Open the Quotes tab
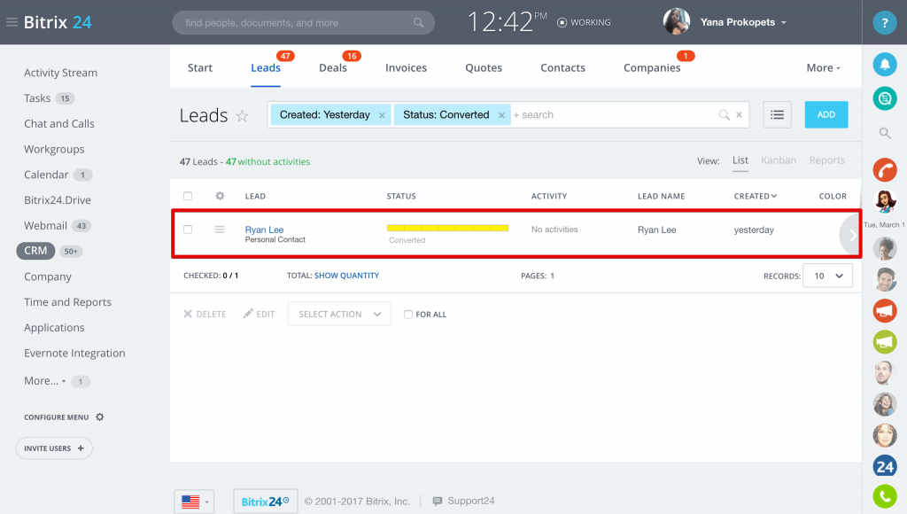This screenshot has height=514, width=907. 484,67
